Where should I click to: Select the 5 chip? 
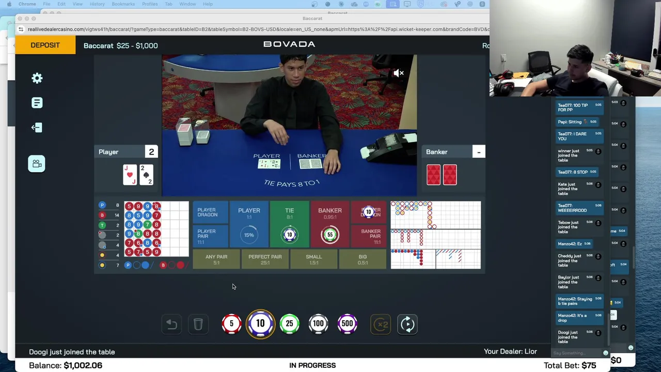click(231, 323)
